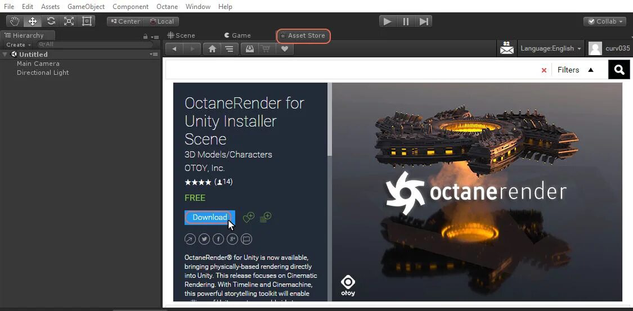The width and height of the screenshot is (633, 311).
Task: Select Directional Light in Hierarchy
Action: (x=43, y=73)
